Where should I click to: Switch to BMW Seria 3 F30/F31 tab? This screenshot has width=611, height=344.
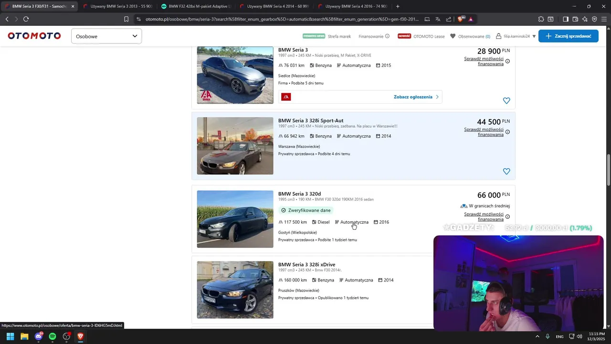click(x=39, y=6)
